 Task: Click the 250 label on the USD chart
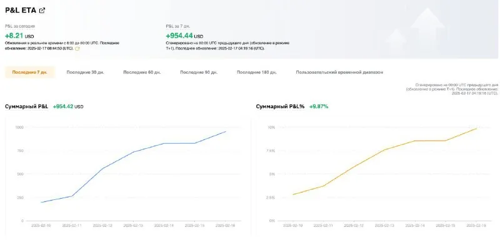point(20,197)
